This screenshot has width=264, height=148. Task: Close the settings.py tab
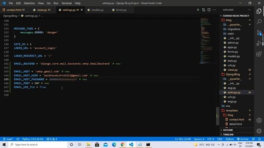(x=82, y=10)
